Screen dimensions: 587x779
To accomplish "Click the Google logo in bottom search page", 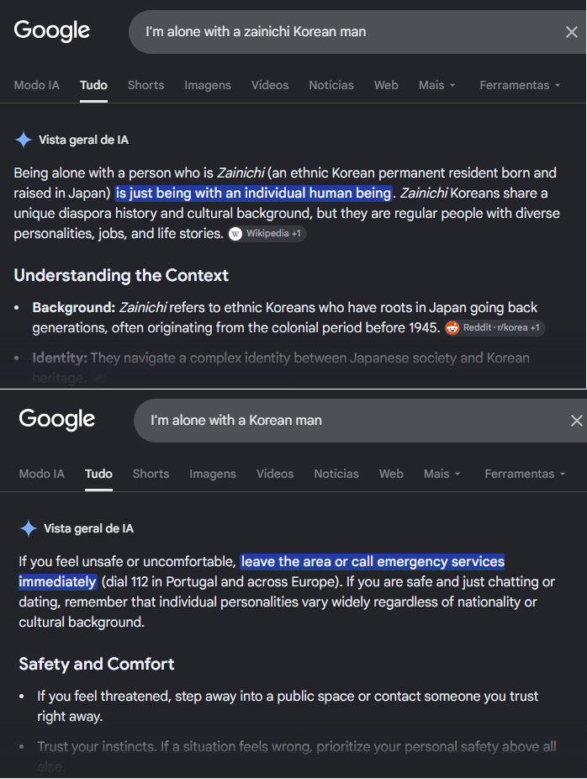I will pos(56,419).
